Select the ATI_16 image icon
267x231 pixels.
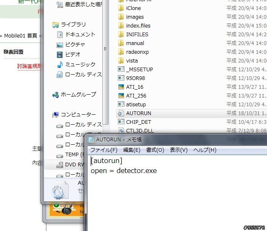click(x=121, y=87)
